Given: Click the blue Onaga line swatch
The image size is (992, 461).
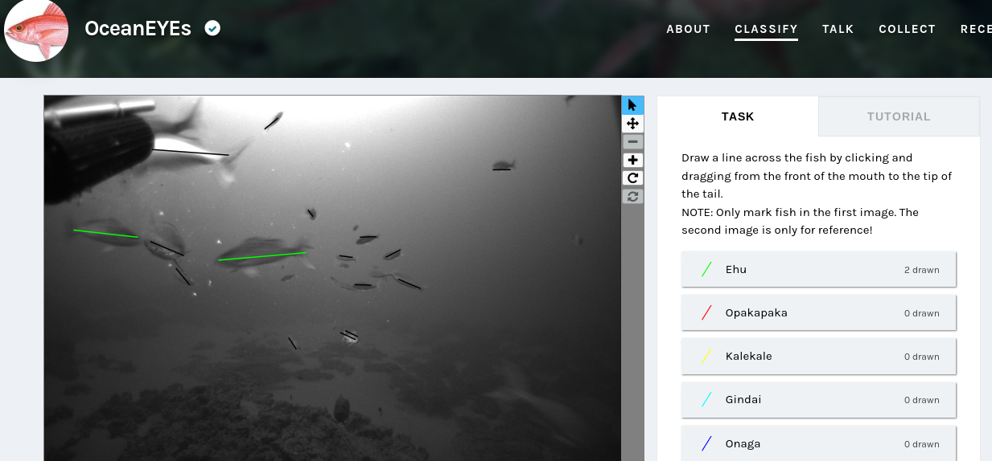Looking at the screenshot, I should pyautogui.click(x=706, y=443).
